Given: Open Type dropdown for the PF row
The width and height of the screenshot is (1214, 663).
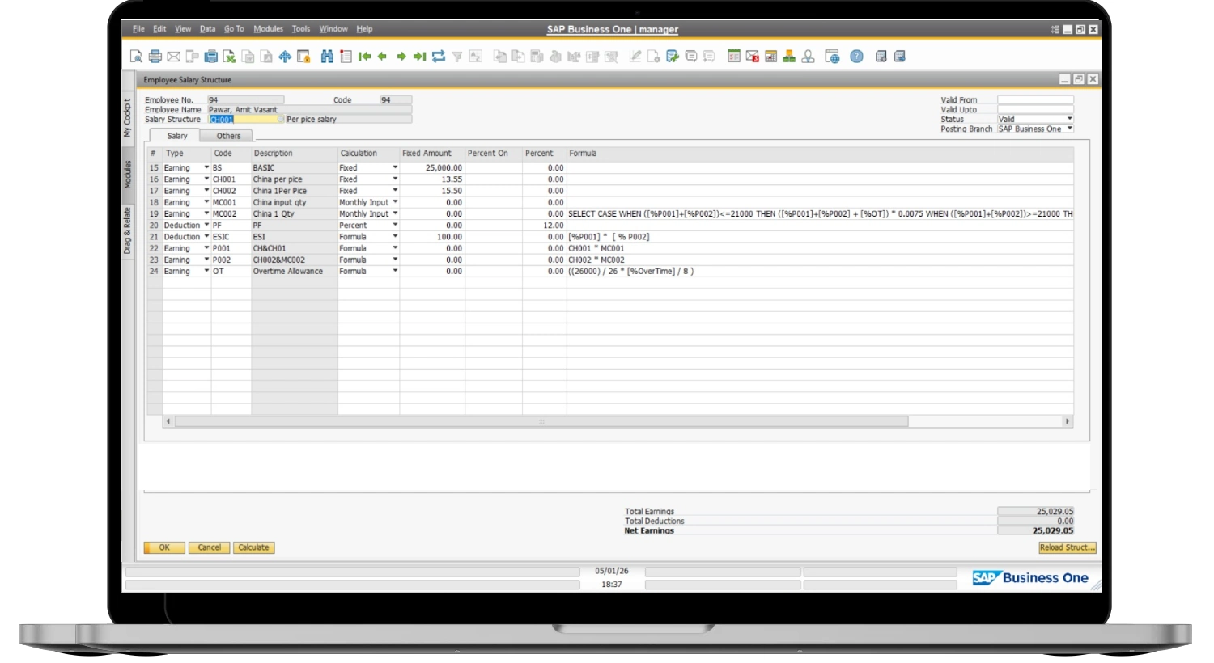Looking at the screenshot, I should click(x=206, y=226).
